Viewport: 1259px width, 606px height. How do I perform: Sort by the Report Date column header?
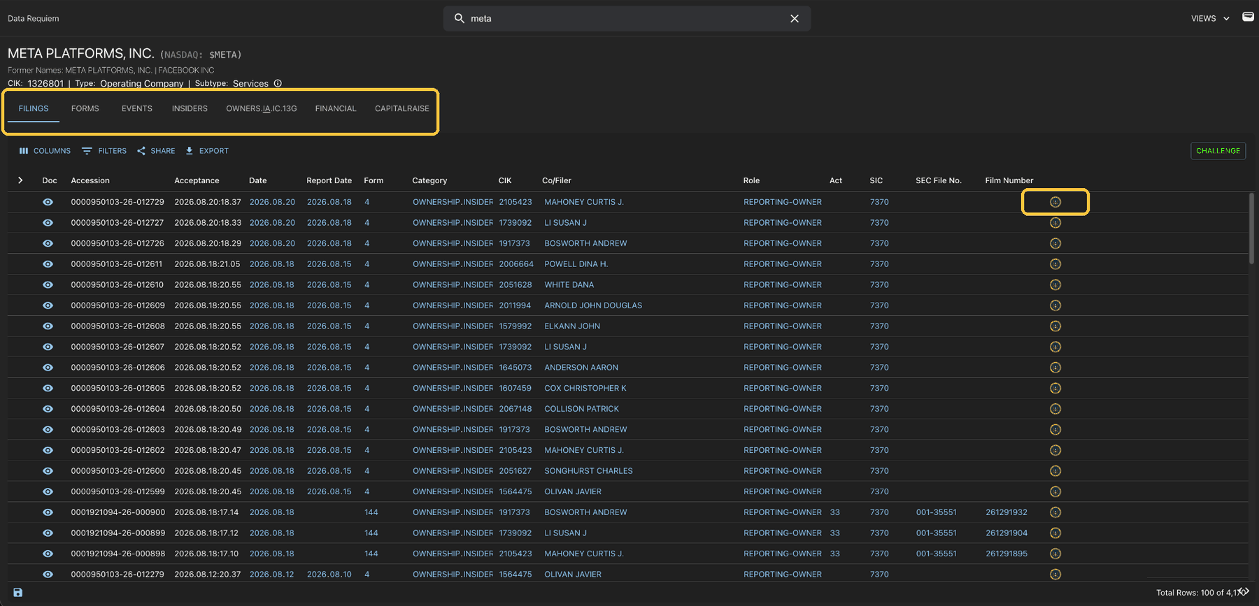coord(329,180)
